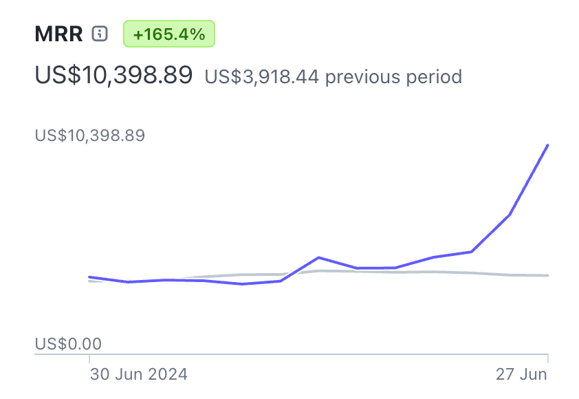Screen dimensions: 579x399
Task: Click the left end of gray previous-period line
Action: point(89,281)
